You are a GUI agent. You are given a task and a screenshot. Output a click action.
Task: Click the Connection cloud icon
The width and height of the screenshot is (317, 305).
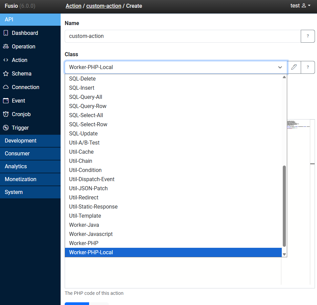pyautogui.click(x=6, y=87)
